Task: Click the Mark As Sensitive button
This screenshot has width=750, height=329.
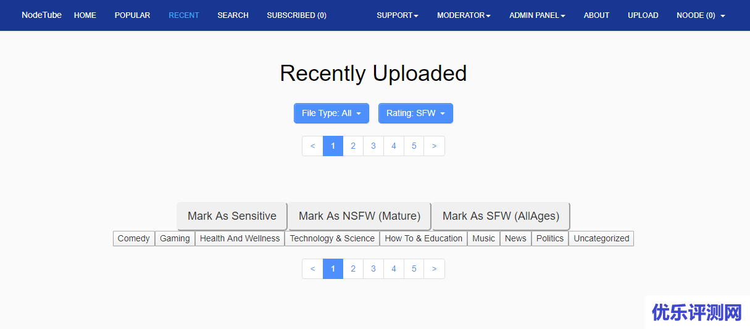Action: [x=232, y=216]
